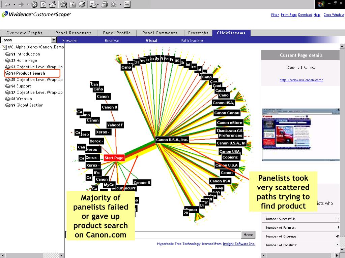Select the Visual clickstream view

[x=152, y=41]
